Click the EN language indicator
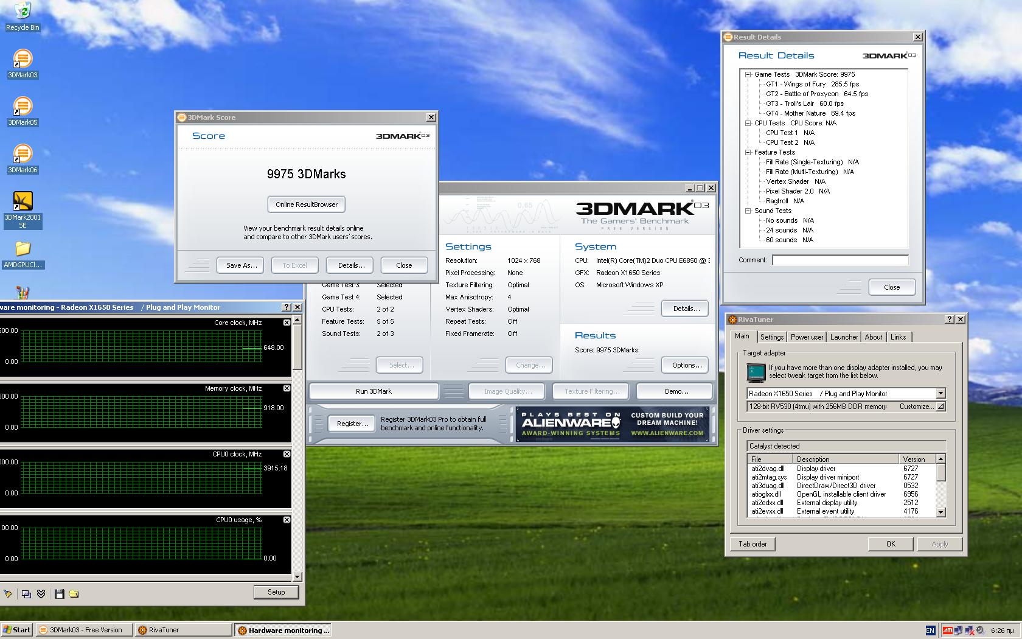Image resolution: width=1022 pixels, height=639 pixels. 930,630
